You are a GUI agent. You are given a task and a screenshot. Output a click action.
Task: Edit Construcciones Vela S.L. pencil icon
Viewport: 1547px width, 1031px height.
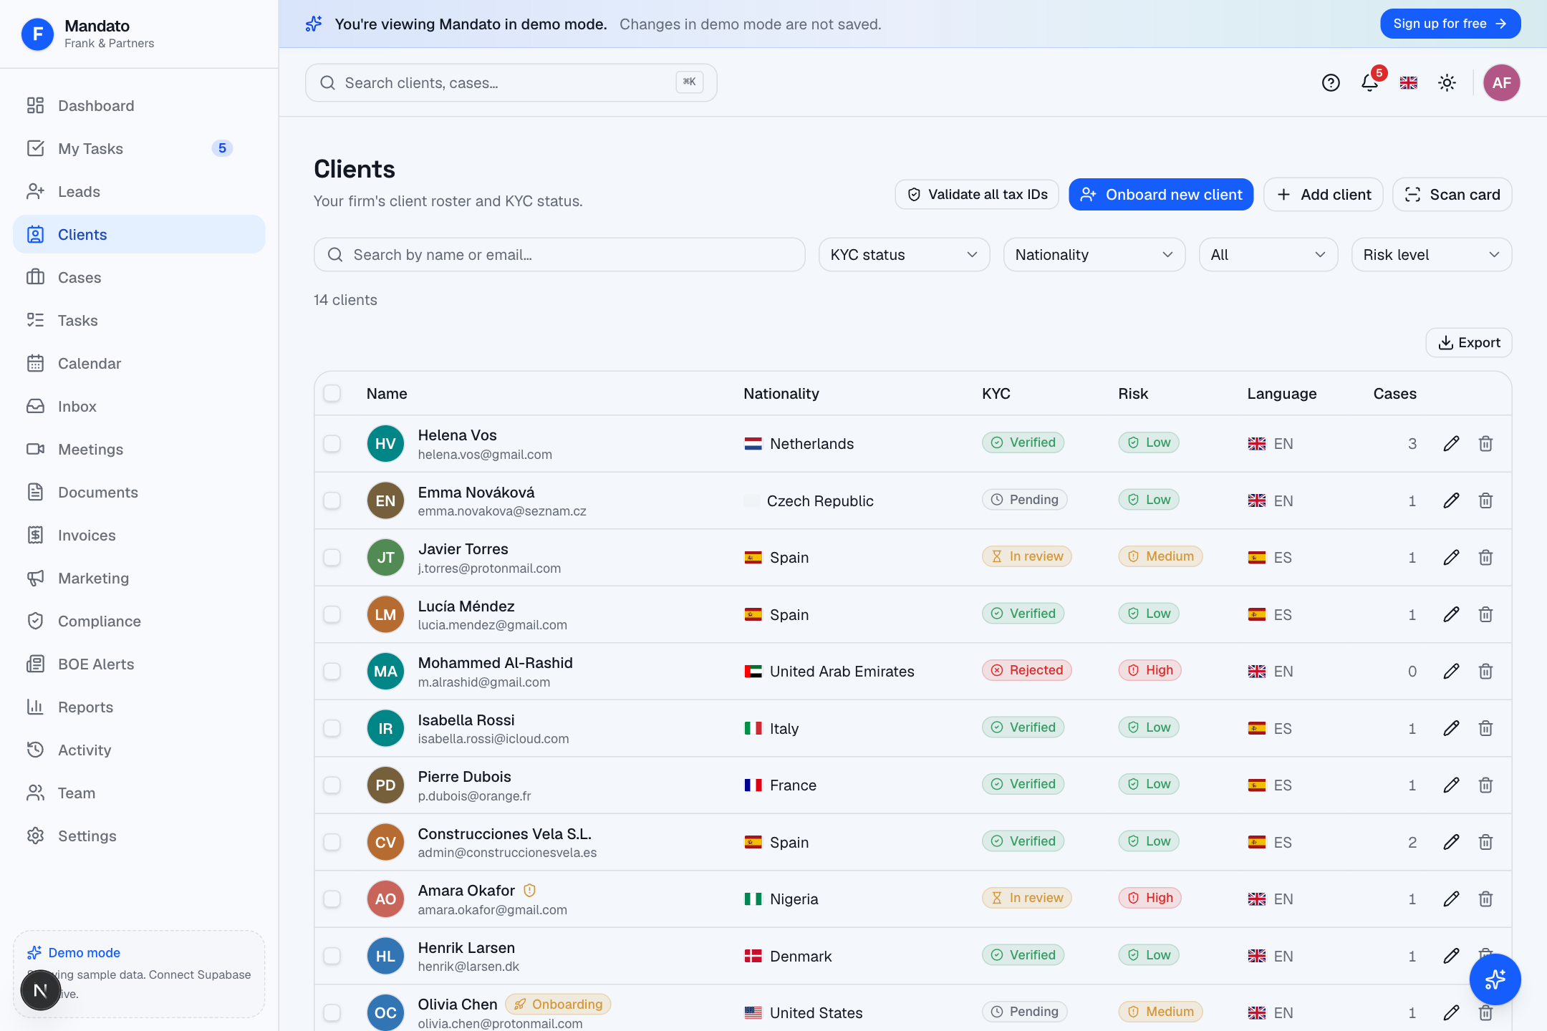(1451, 842)
